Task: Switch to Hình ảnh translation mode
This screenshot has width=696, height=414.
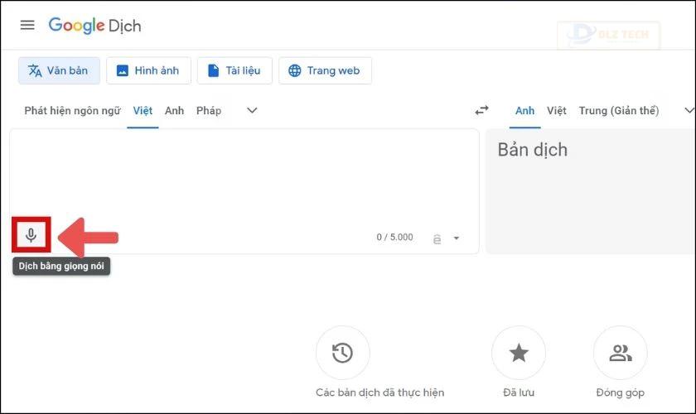Action: (x=148, y=70)
